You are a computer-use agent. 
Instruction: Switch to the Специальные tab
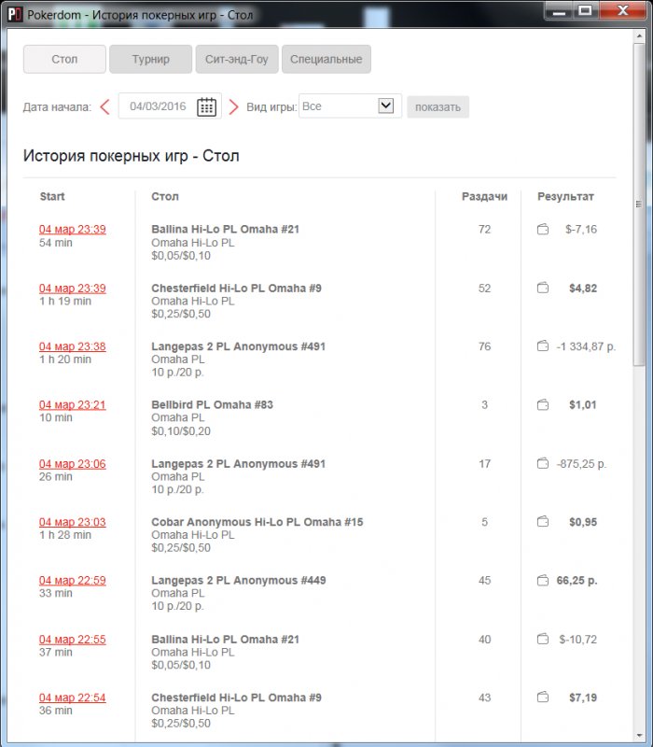tap(326, 59)
